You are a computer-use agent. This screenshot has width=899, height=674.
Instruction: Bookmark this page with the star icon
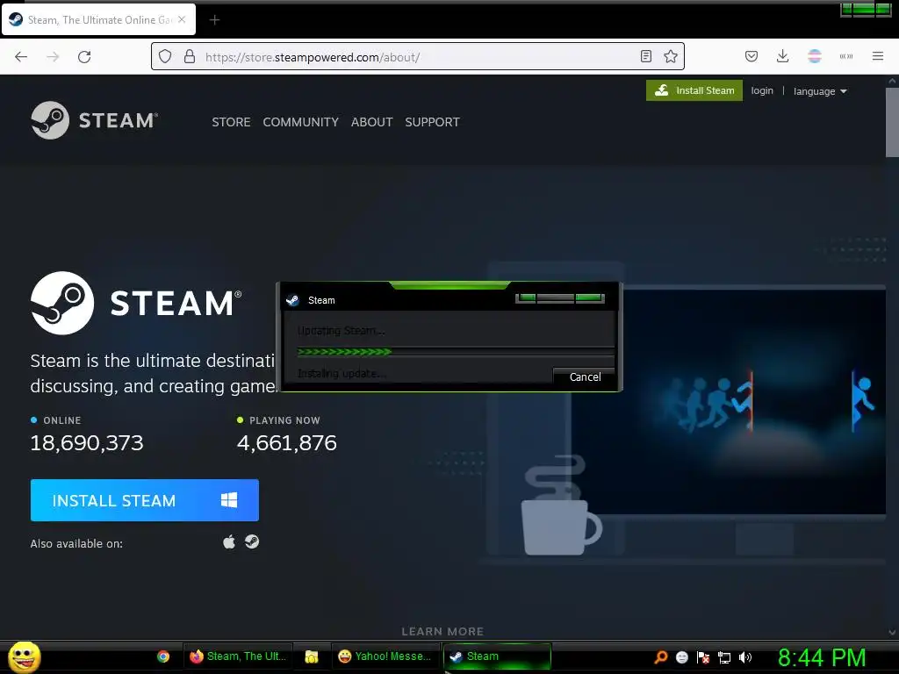click(670, 56)
